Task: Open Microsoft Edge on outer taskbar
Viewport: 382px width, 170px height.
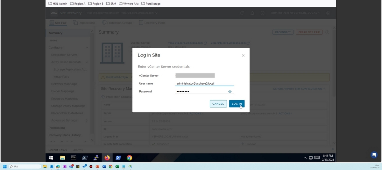Action: coord(58,167)
